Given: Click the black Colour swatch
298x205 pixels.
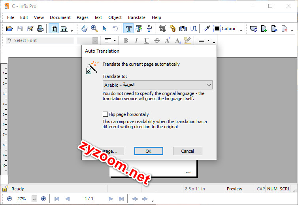Looking at the screenshot, I should coord(217,29).
